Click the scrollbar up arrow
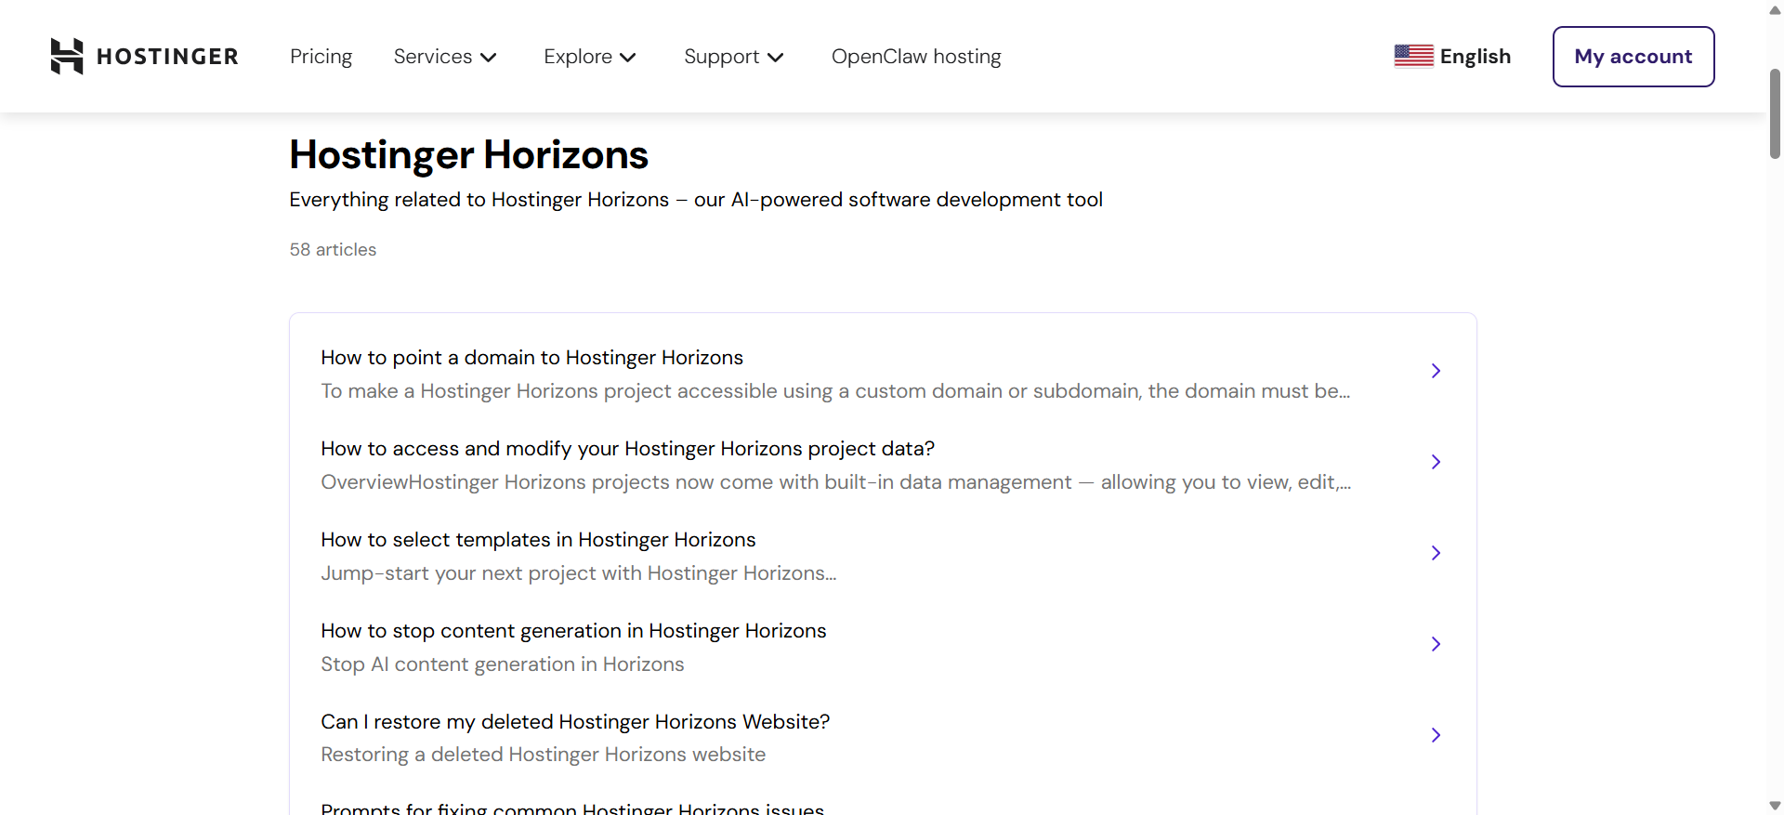 pyautogui.click(x=1775, y=10)
